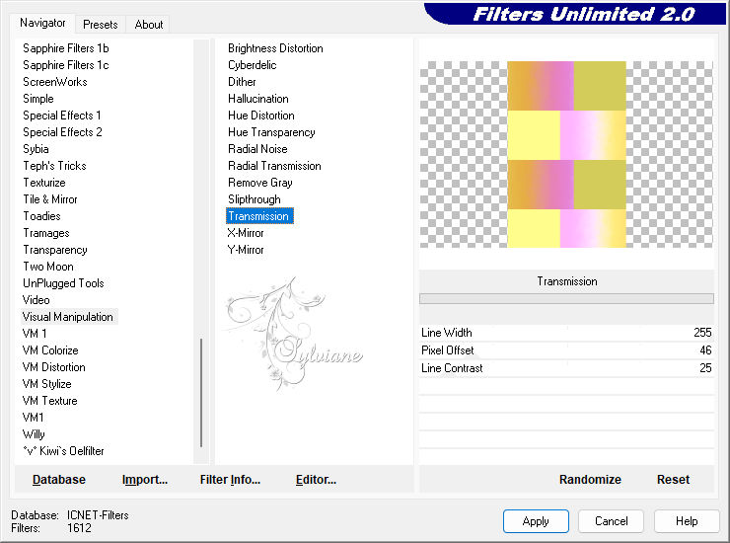Choose Hallucination filter

coord(257,99)
